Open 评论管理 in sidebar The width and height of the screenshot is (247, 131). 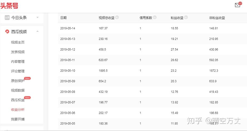click(x=18, y=71)
